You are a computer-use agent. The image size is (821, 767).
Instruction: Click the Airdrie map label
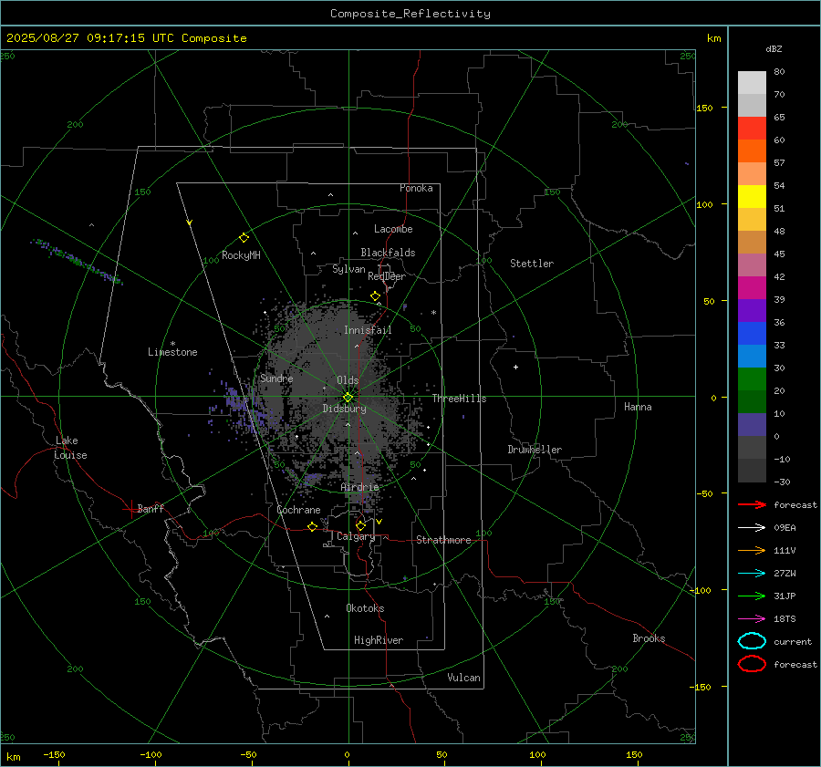[x=359, y=487]
